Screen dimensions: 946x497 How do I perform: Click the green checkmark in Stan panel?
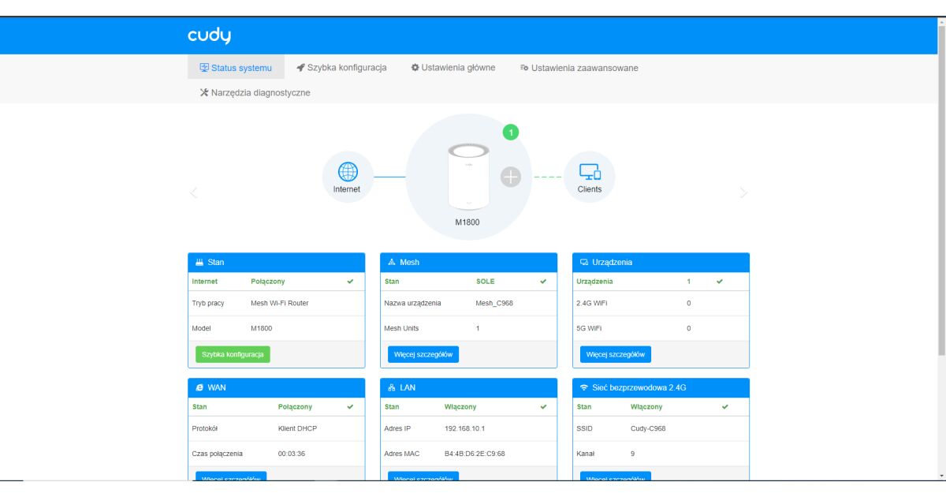click(350, 282)
